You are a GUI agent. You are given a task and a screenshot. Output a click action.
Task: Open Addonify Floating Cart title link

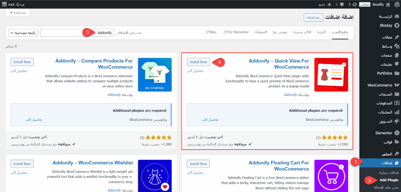coord(279,166)
